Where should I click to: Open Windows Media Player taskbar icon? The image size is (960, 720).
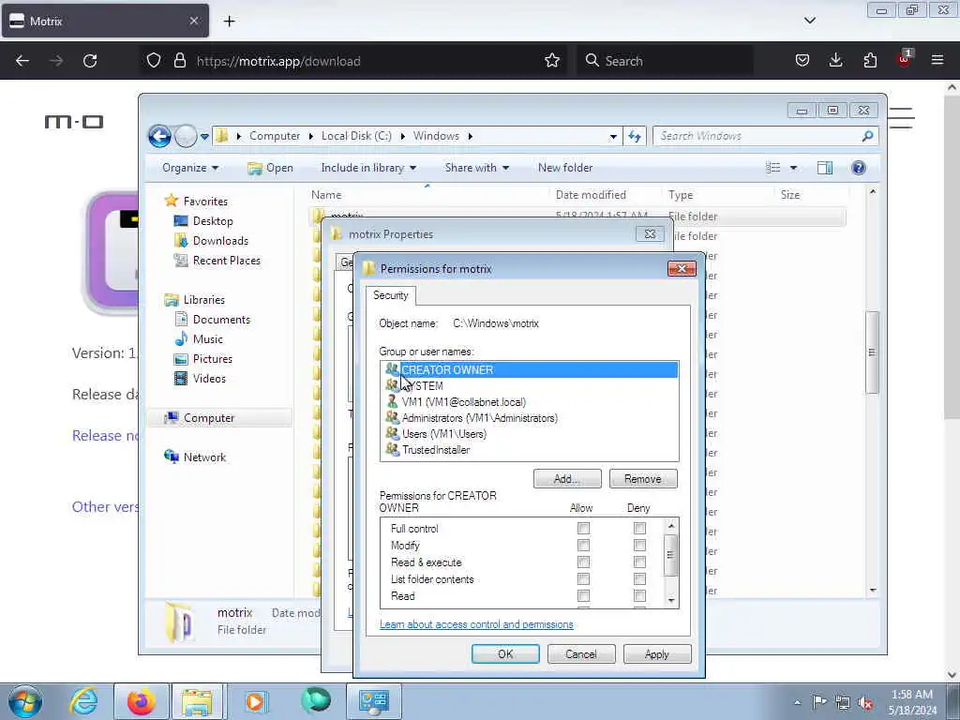[255, 701]
